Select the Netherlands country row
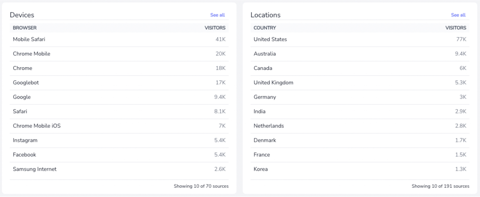The width and height of the screenshot is (480, 197). click(x=360, y=126)
